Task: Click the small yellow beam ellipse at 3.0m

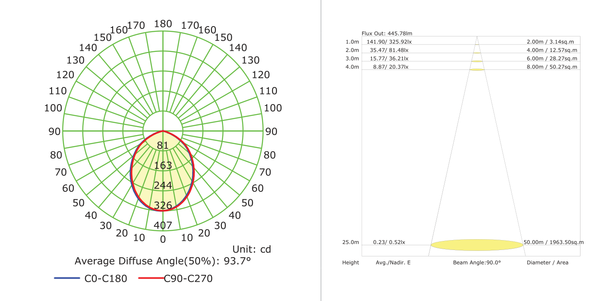Action: pyautogui.click(x=477, y=61)
